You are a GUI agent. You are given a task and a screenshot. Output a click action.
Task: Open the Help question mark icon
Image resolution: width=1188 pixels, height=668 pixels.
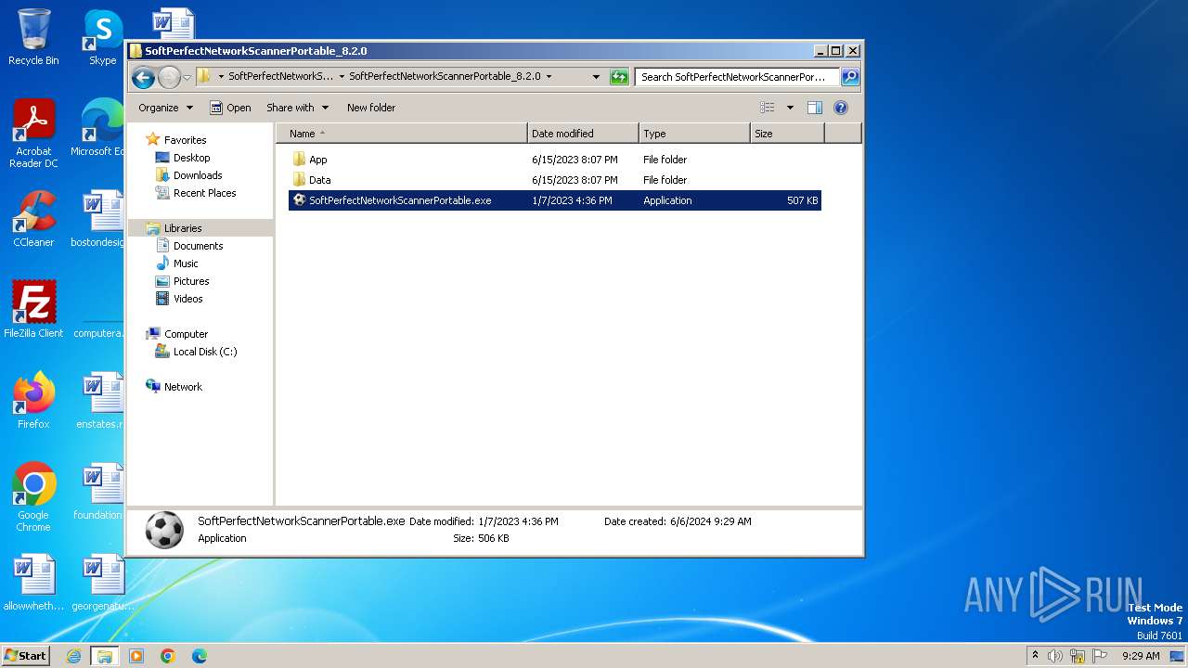(841, 108)
